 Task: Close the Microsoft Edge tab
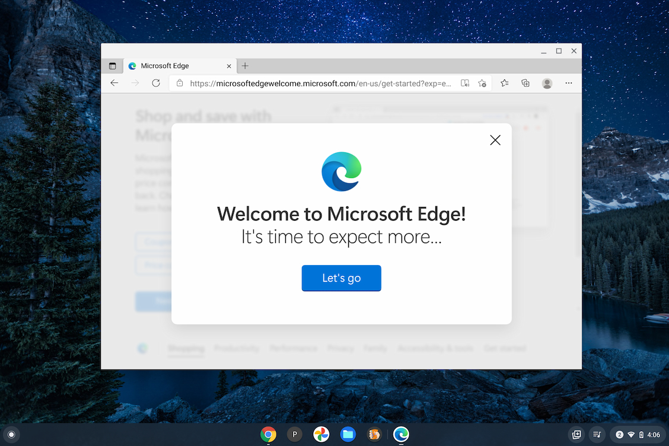(229, 66)
